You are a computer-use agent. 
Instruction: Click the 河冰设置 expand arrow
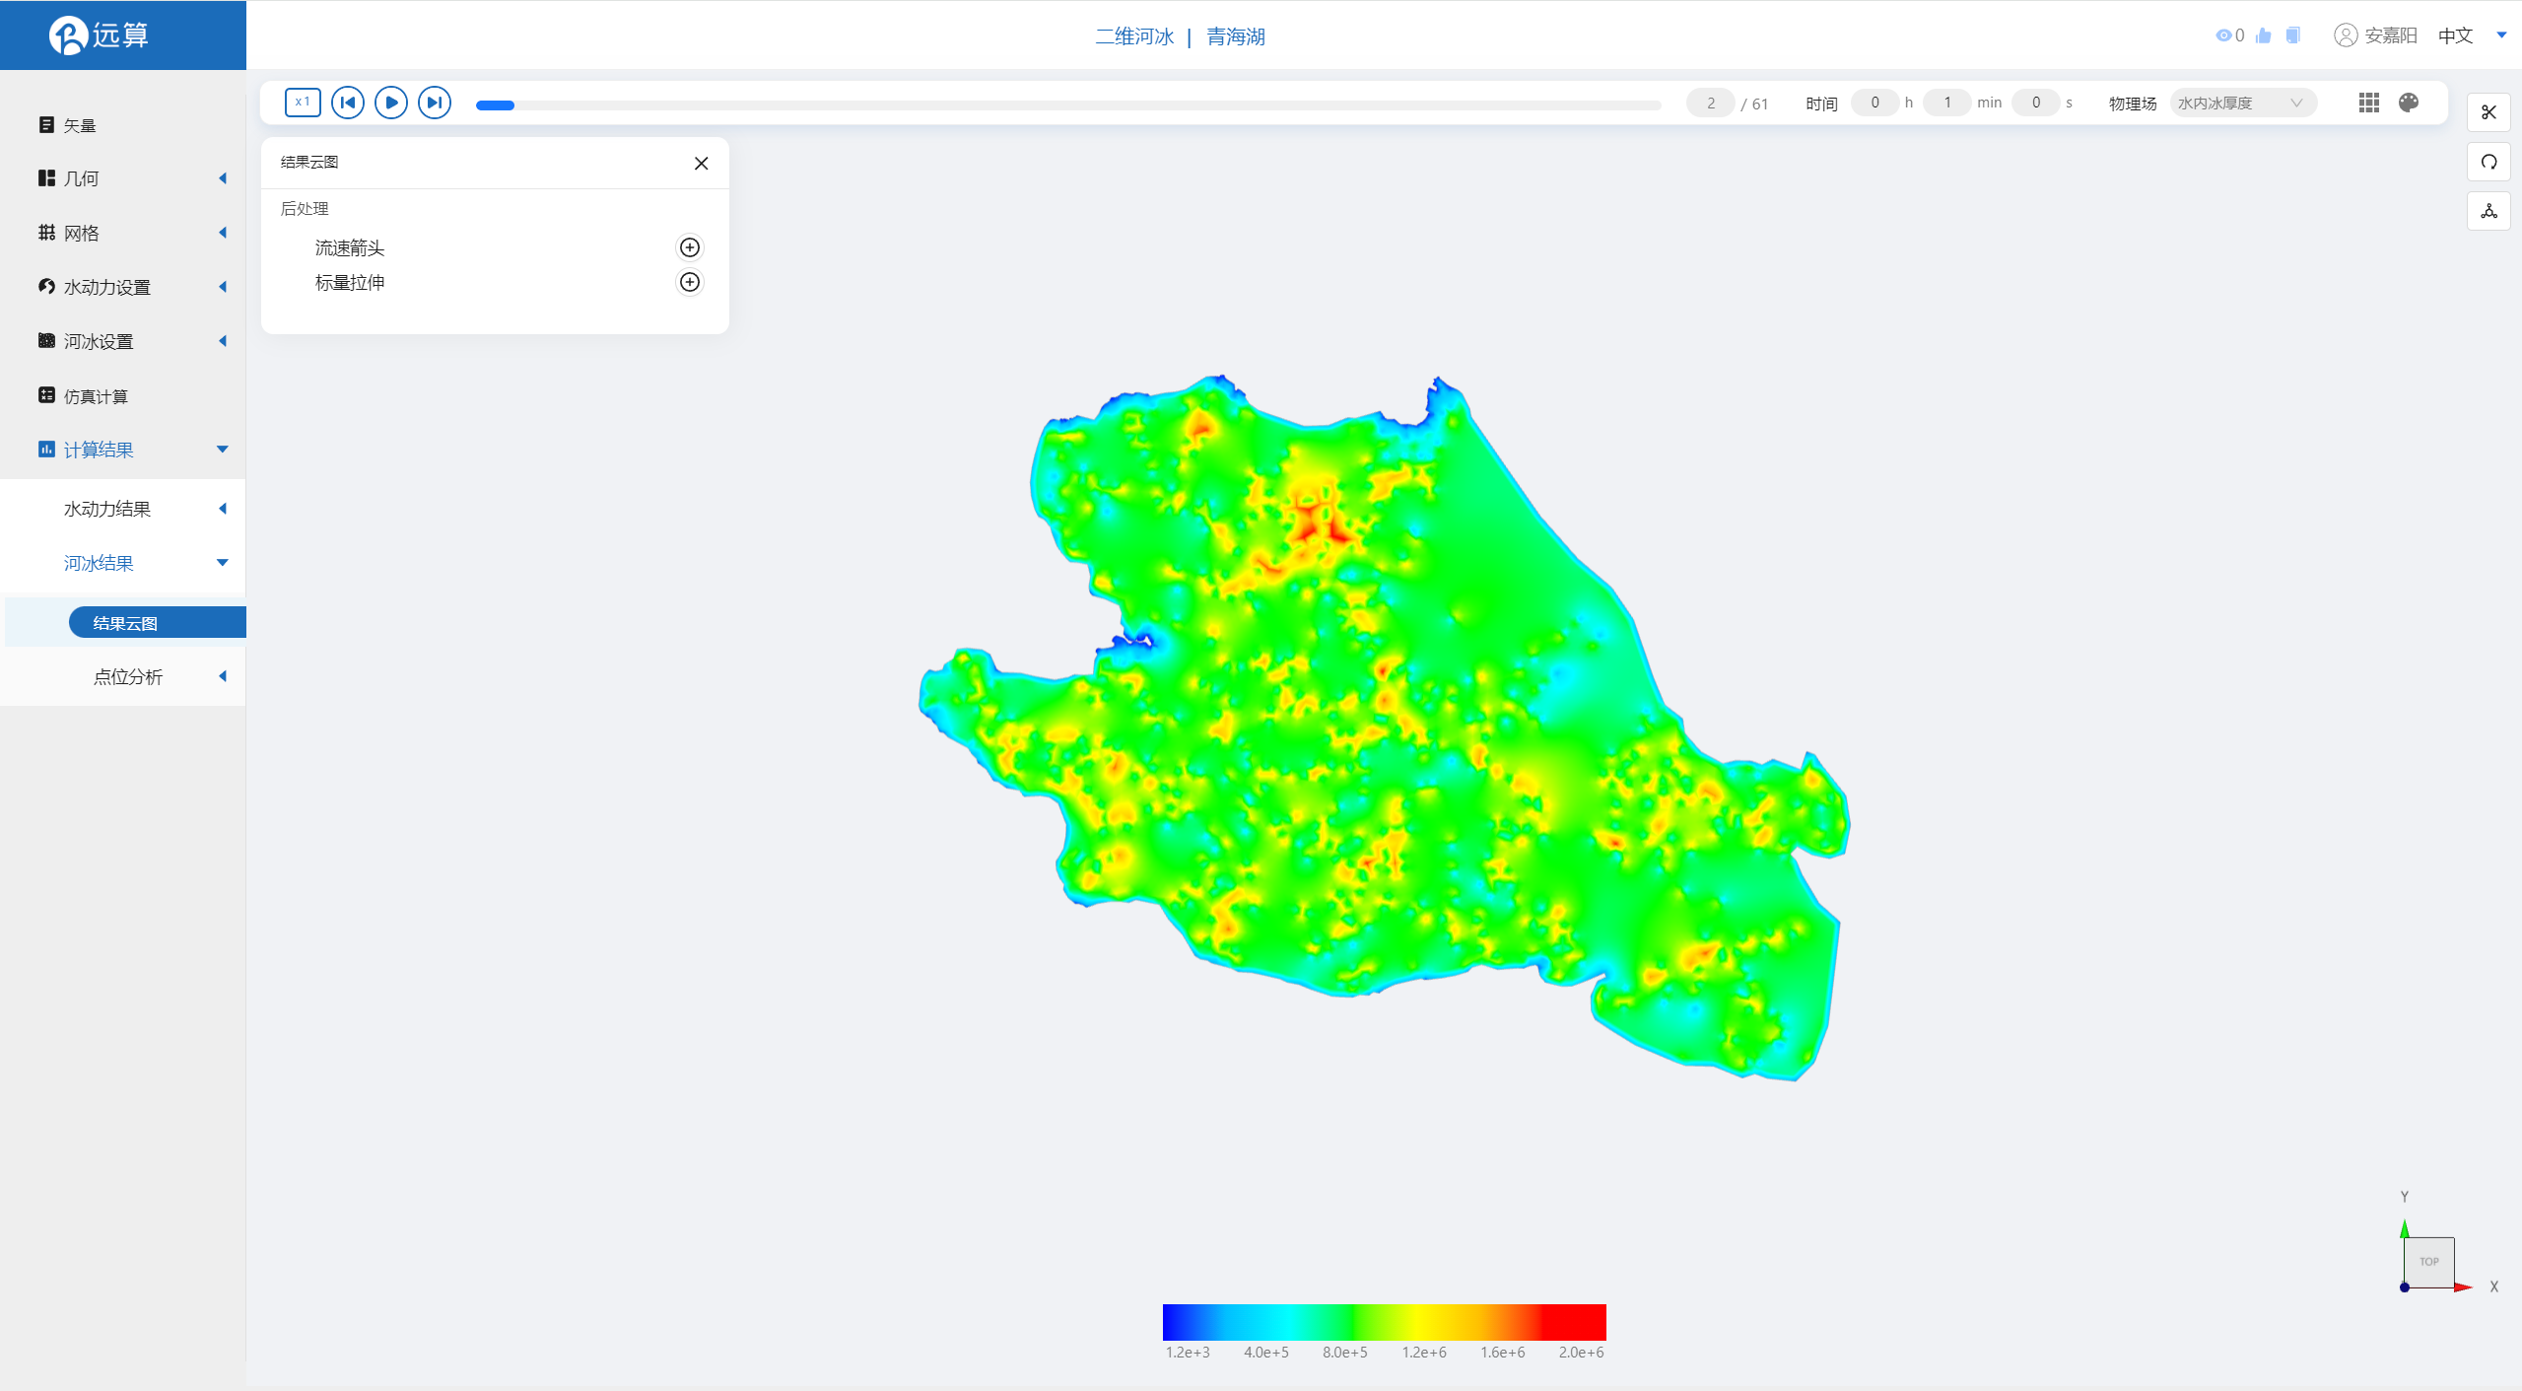(x=223, y=341)
